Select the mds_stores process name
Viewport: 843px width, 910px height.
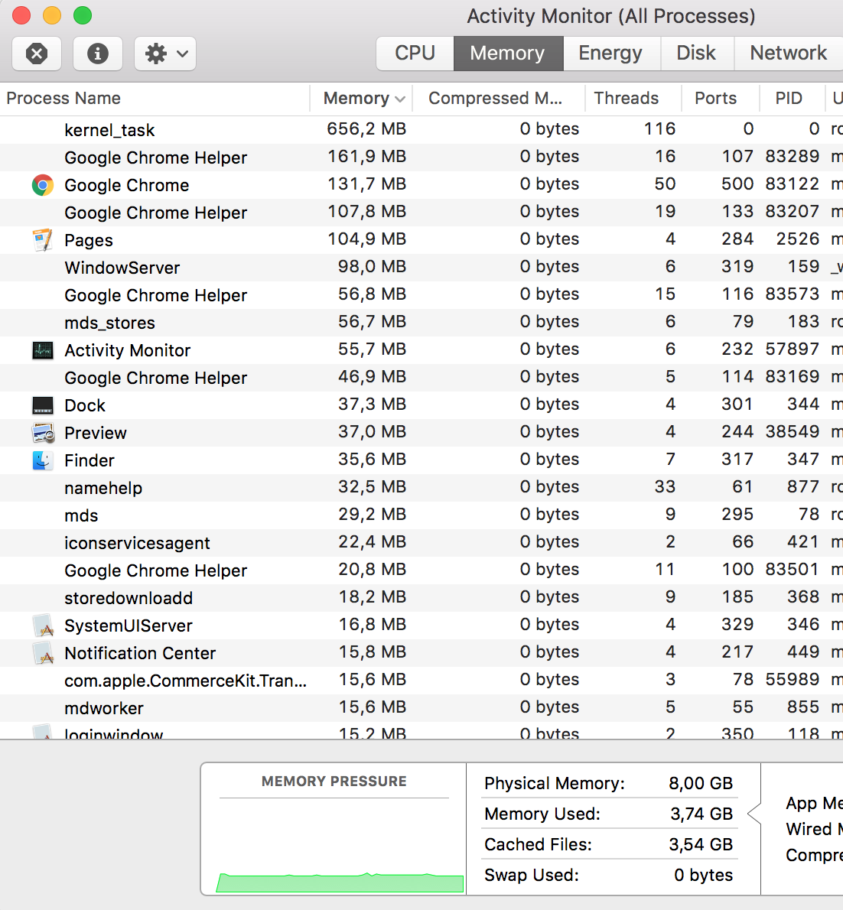(x=109, y=323)
